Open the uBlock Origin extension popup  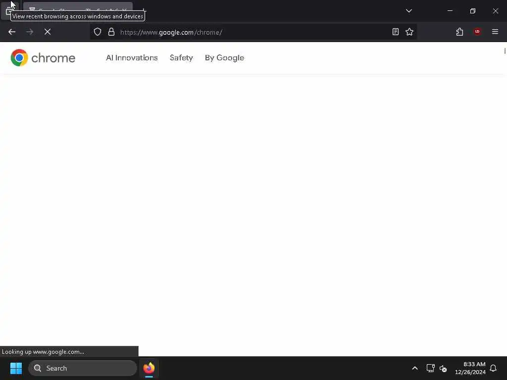click(x=477, y=32)
